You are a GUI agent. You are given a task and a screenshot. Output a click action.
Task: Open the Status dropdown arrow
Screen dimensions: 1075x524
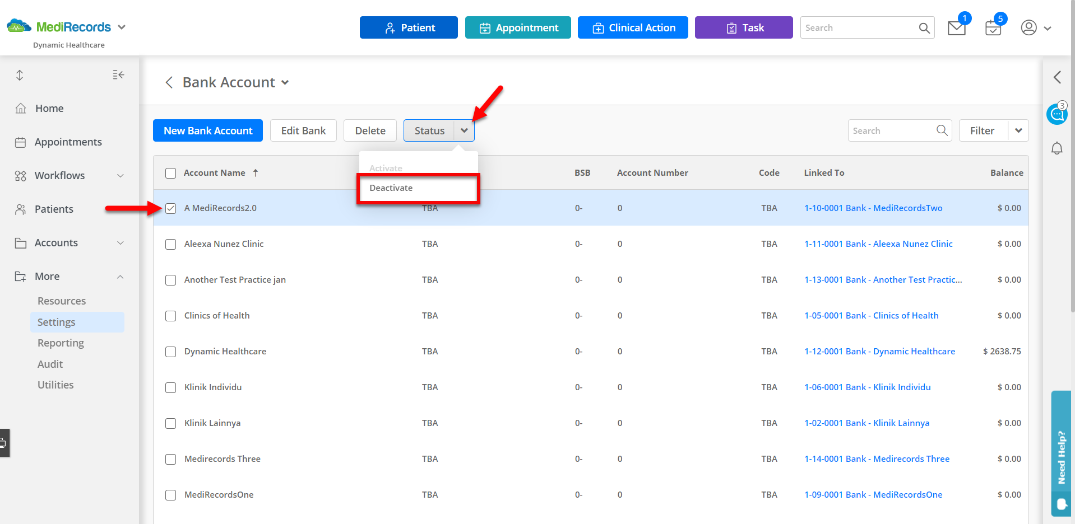(x=464, y=130)
